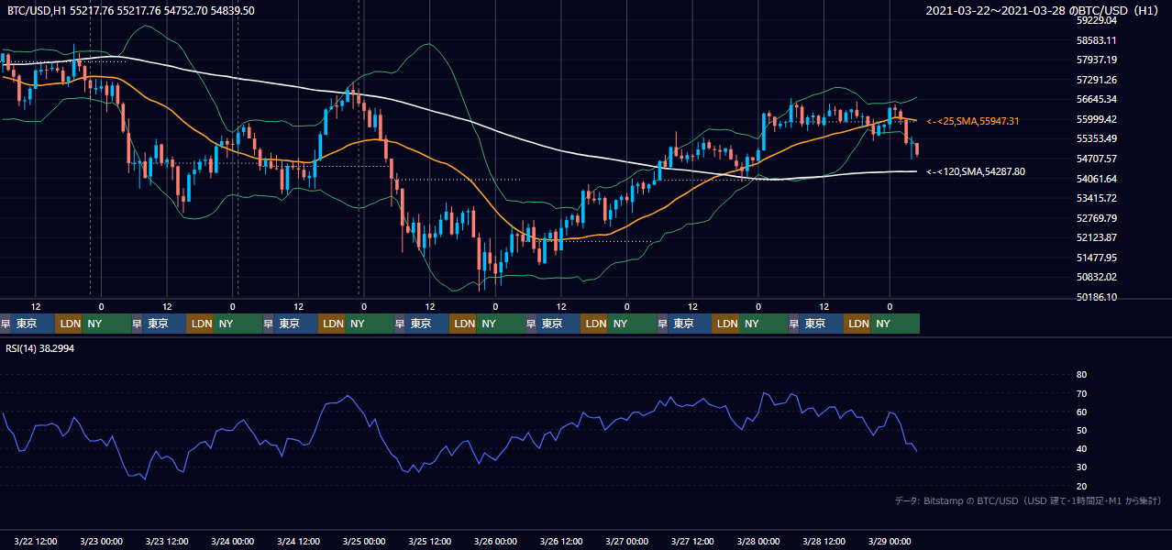This screenshot has height=550, width=1172.
Task: Select the 3/25 00:00 time label
Action: point(364,541)
